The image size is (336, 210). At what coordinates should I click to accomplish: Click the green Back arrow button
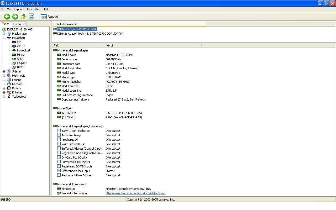point(7,17)
